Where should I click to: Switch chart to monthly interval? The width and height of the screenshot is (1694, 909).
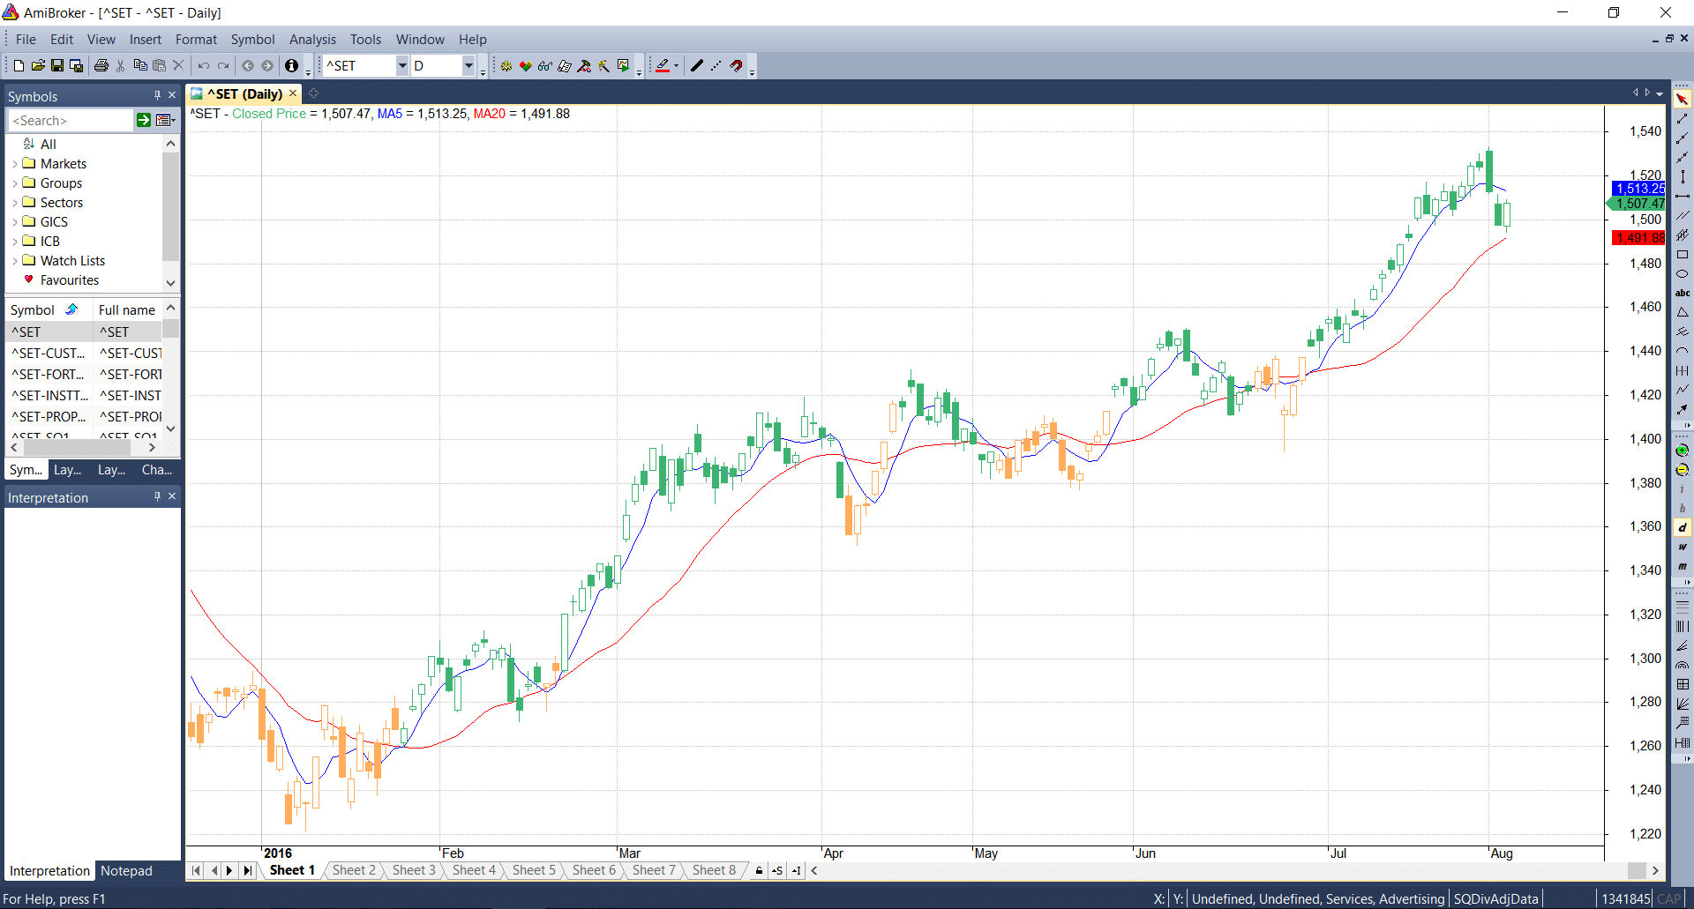coord(1683,567)
